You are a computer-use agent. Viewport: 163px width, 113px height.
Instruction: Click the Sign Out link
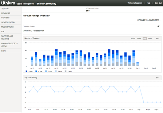pyautogui.click(x=158, y=3)
